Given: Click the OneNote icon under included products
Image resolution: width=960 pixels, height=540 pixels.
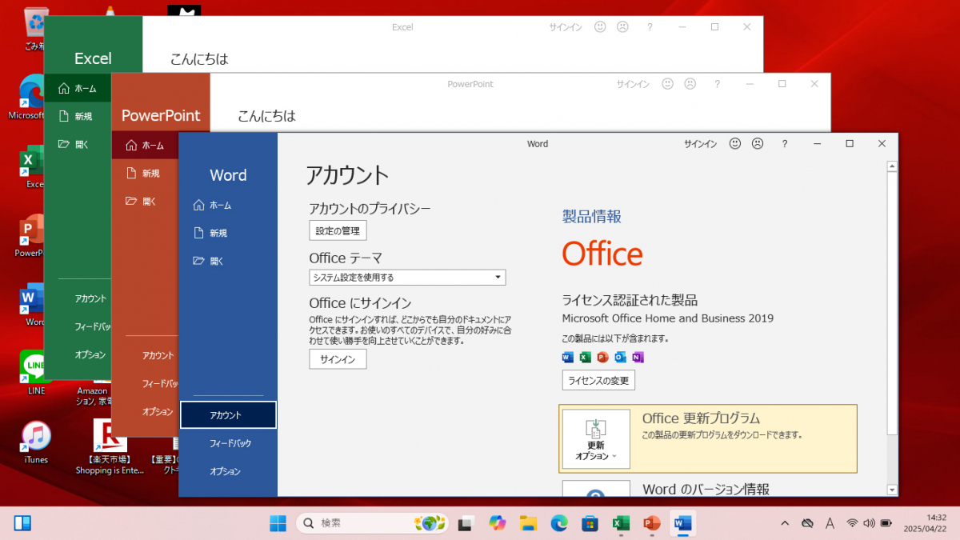Looking at the screenshot, I should (638, 357).
